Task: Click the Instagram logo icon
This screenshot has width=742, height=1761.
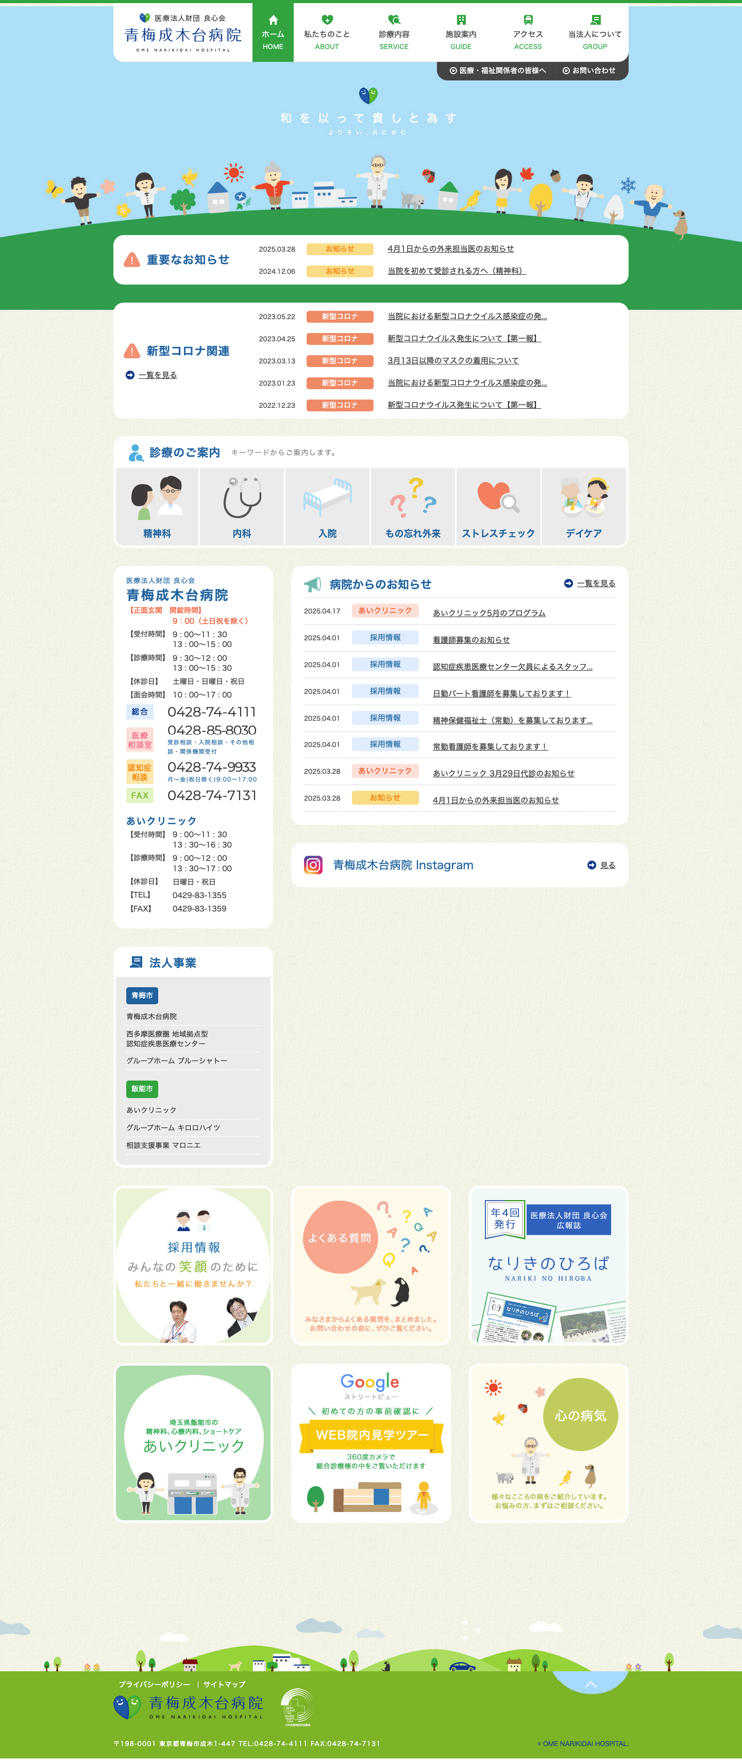Action: pos(313,865)
